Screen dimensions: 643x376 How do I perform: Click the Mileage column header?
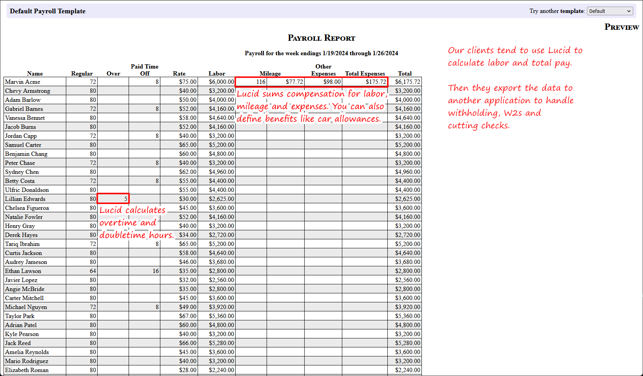[x=270, y=74]
